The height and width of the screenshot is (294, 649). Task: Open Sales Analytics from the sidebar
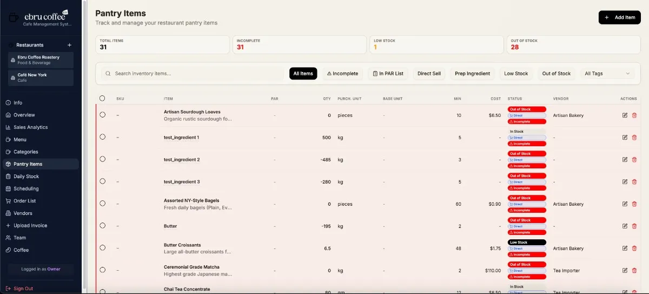(x=30, y=127)
